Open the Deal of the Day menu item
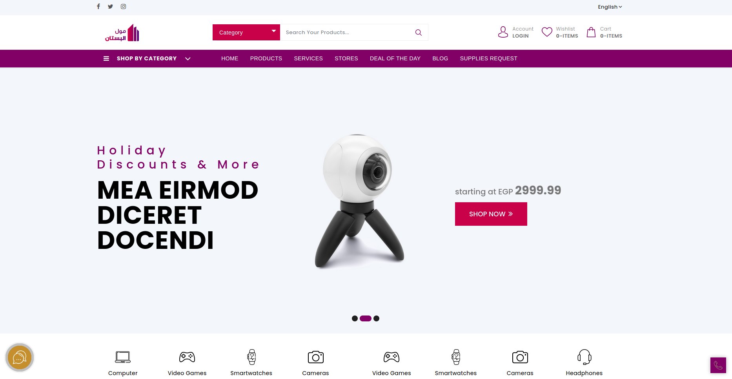The height and width of the screenshot is (379, 732). (395, 59)
